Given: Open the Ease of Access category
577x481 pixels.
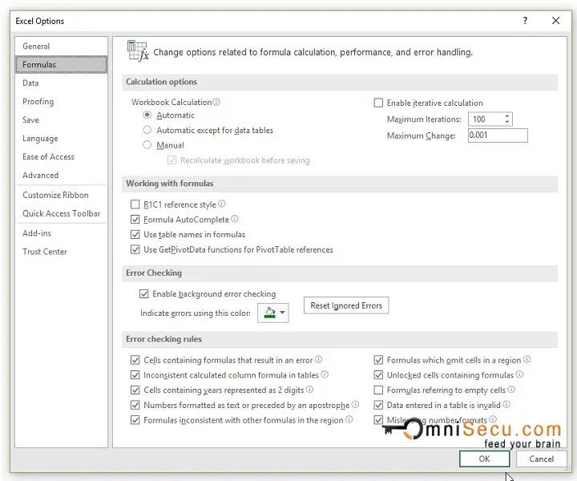Looking at the screenshot, I should coord(61,157).
